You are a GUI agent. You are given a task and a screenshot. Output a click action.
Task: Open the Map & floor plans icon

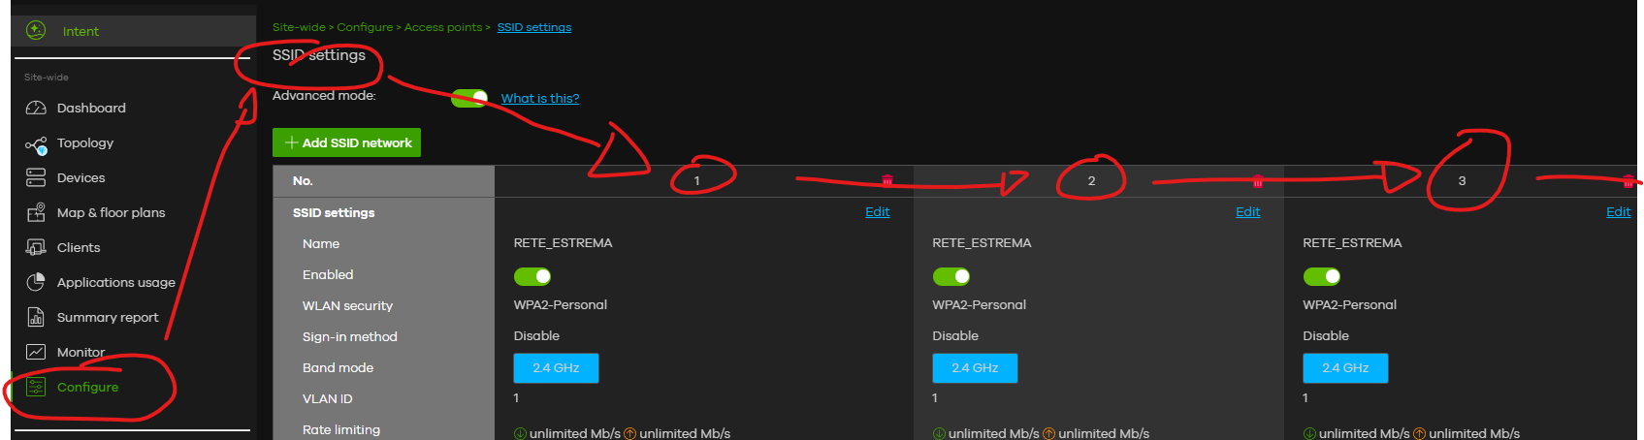(36, 212)
